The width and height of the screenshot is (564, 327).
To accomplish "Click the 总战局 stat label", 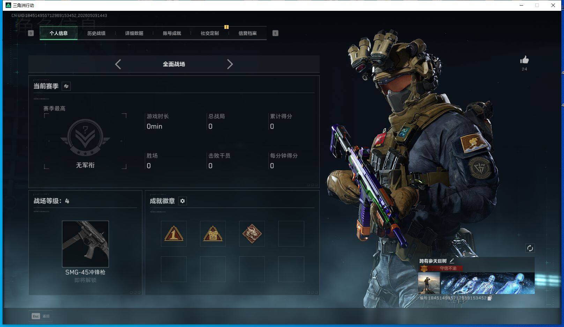I will [216, 116].
